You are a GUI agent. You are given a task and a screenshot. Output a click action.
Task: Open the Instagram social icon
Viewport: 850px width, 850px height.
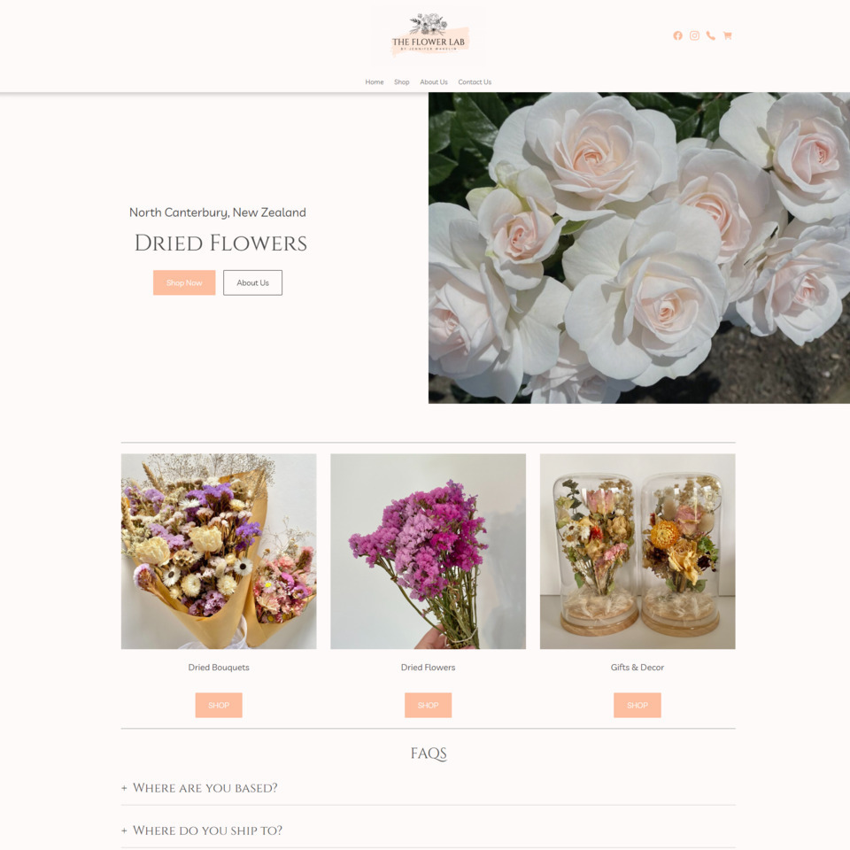pos(694,35)
